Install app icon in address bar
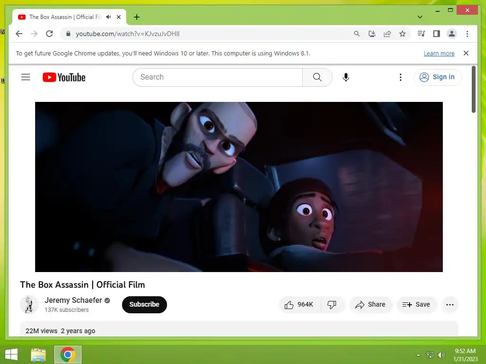Image resolution: width=486 pixels, height=364 pixels. (x=372, y=34)
